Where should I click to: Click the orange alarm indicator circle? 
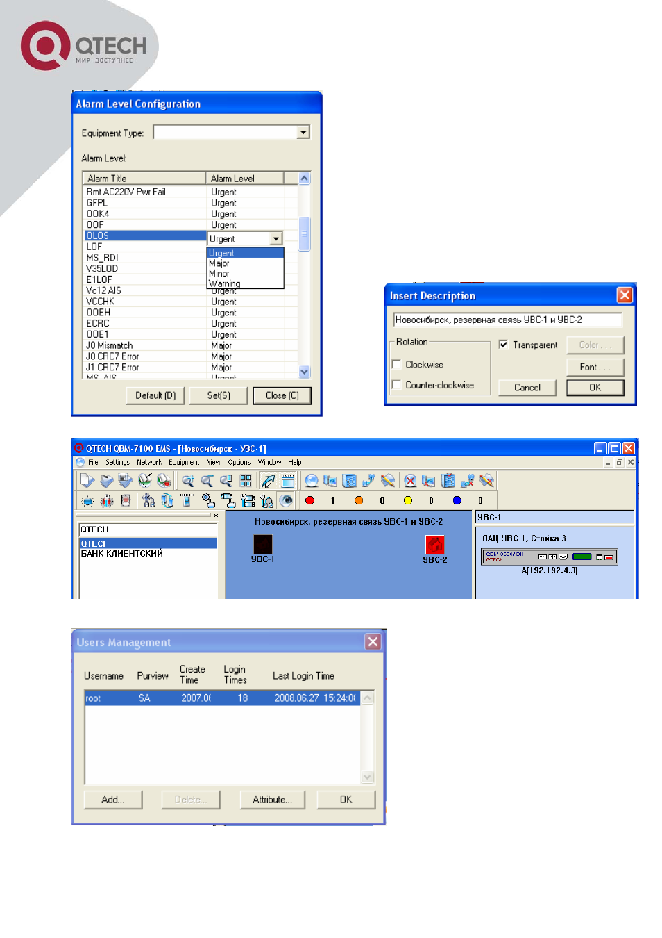359,500
